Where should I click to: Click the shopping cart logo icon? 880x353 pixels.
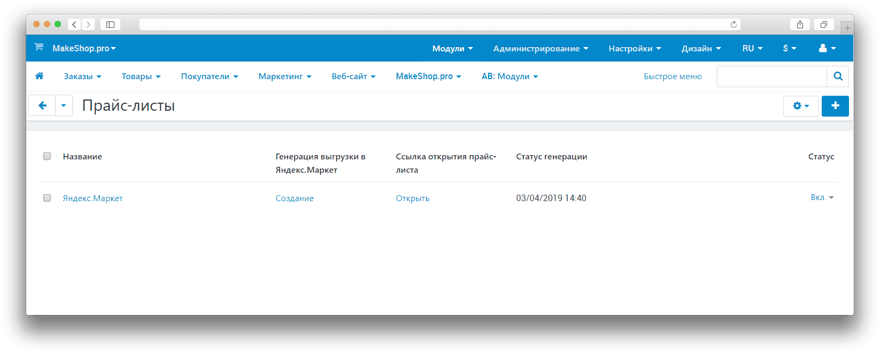(39, 47)
